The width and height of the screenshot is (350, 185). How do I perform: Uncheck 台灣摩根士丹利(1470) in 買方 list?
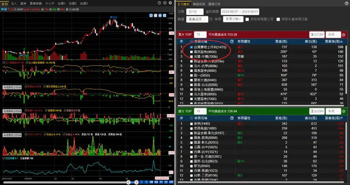[x=191, y=47]
